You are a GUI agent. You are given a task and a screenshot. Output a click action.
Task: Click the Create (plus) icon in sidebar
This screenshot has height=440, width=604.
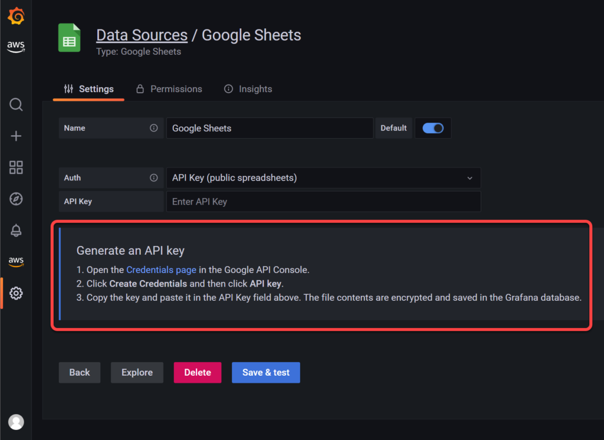(15, 136)
